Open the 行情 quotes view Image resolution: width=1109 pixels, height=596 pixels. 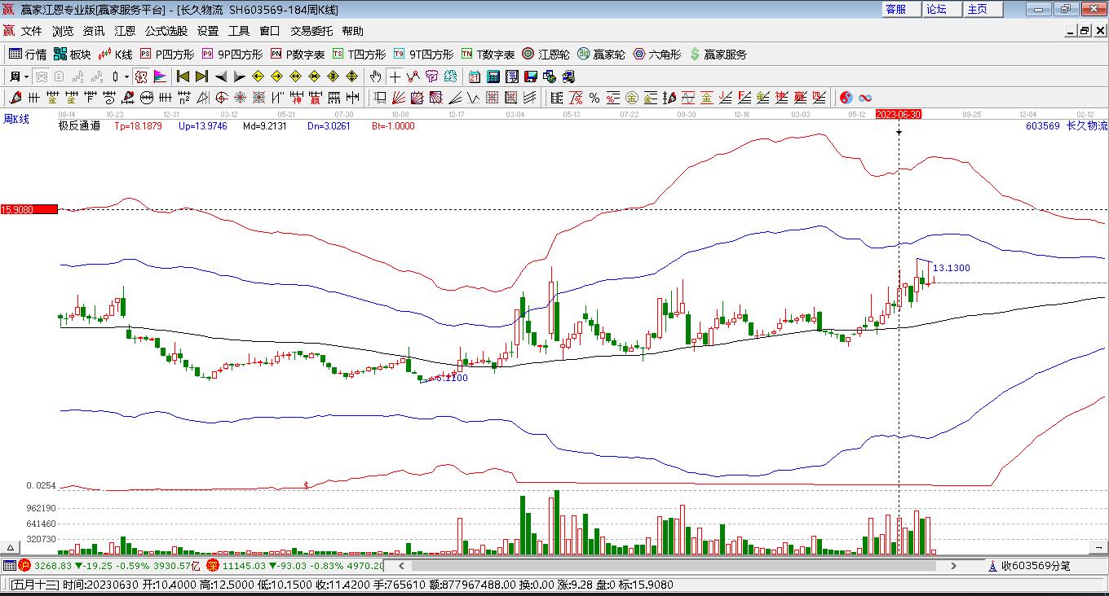click(28, 55)
